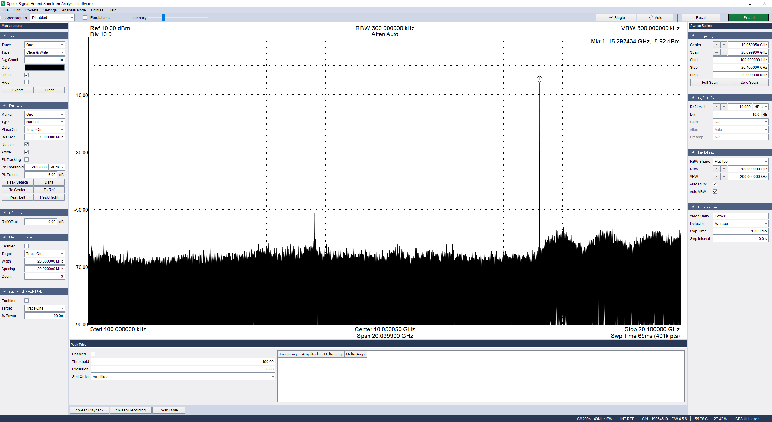Collapse the Traces section triangle
Image resolution: width=772 pixels, height=422 pixels.
[5, 36]
